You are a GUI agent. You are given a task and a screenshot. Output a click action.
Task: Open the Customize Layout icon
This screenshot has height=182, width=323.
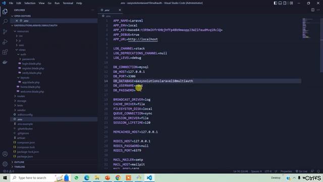pos(291,3)
